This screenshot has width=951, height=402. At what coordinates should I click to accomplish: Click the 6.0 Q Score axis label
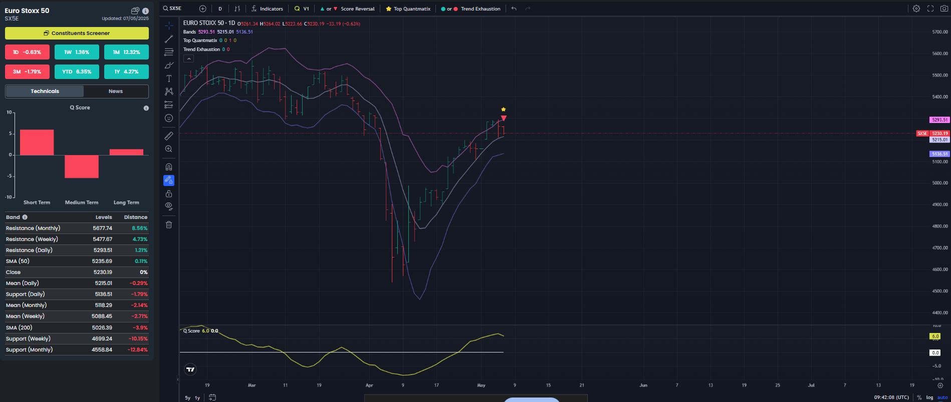click(x=935, y=336)
